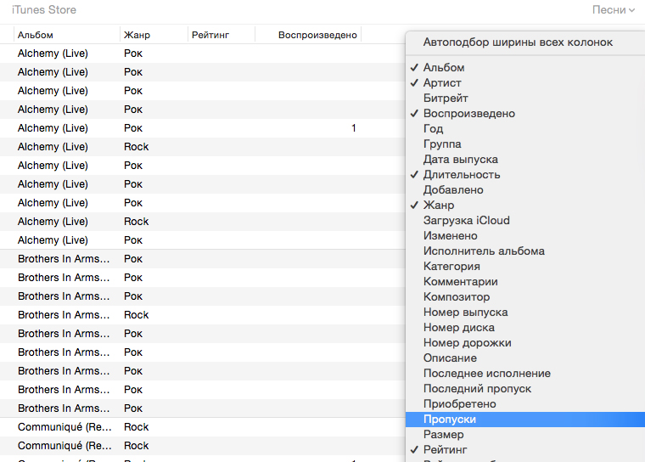Select Последний пропуск menu entry
Image resolution: width=645 pixels, height=462 pixels.
[x=525, y=388]
